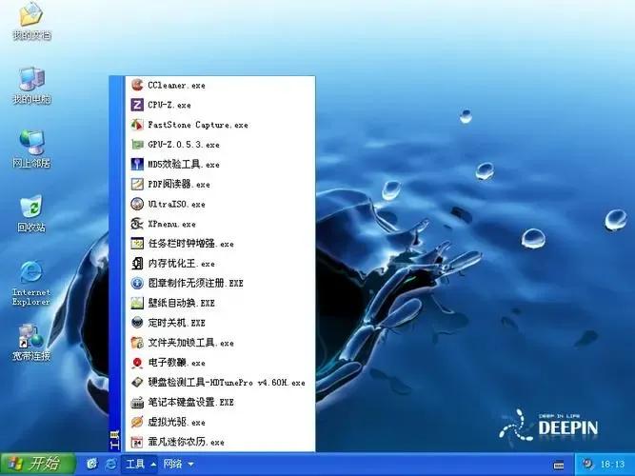This screenshot has height=476, width=635.
Task: Select MD5校验工具.exe entry text
Action: pyautogui.click(x=184, y=165)
